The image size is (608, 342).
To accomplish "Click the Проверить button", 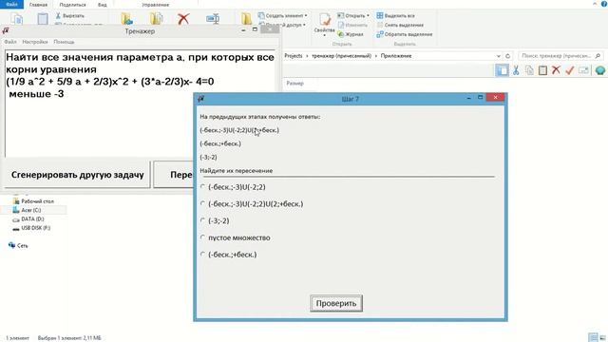I will [x=336, y=303].
